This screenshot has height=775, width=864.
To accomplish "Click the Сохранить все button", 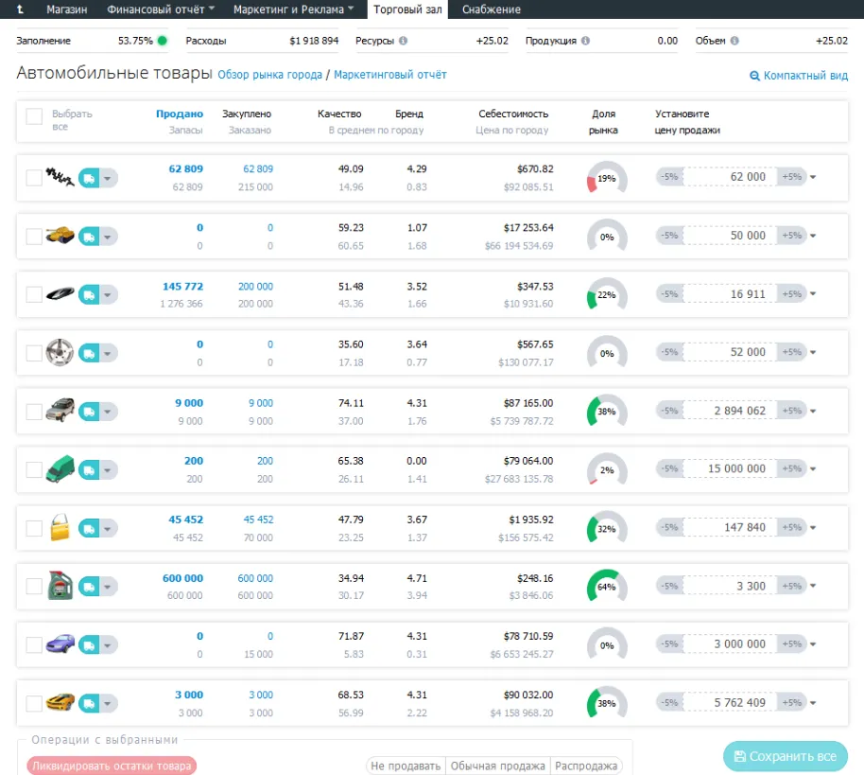I will [786, 756].
